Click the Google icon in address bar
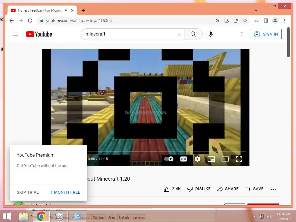The width and height of the screenshot is (296, 222). click(x=217, y=21)
